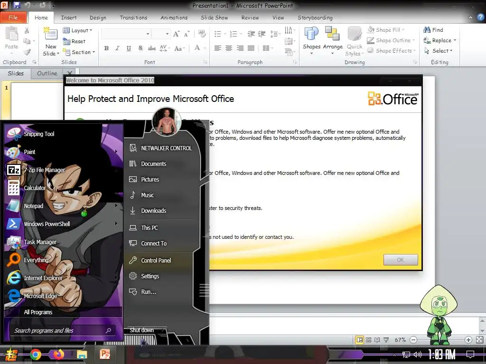Open volume control in system tray
Image resolution: width=486 pixels, height=364 pixels.
coord(418,355)
